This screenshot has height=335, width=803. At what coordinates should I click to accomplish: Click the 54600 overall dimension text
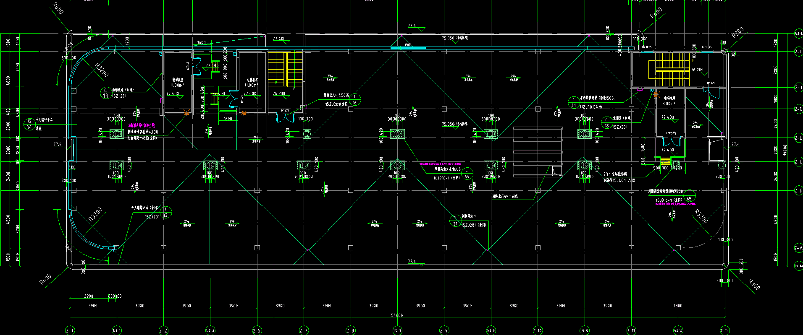pyautogui.click(x=396, y=315)
